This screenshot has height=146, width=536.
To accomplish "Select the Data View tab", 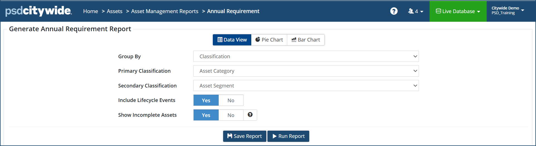I will click(x=232, y=40).
